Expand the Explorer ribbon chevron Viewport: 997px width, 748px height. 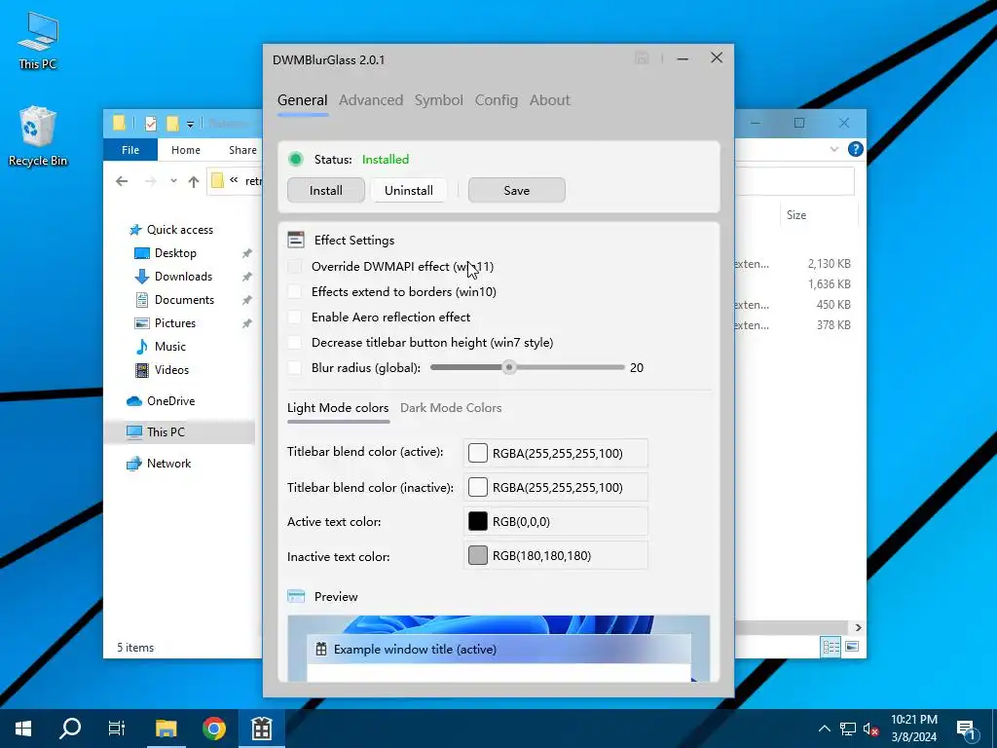pos(834,149)
